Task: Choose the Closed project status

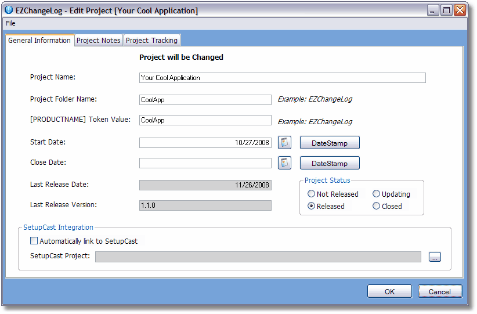Action: [x=377, y=206]
